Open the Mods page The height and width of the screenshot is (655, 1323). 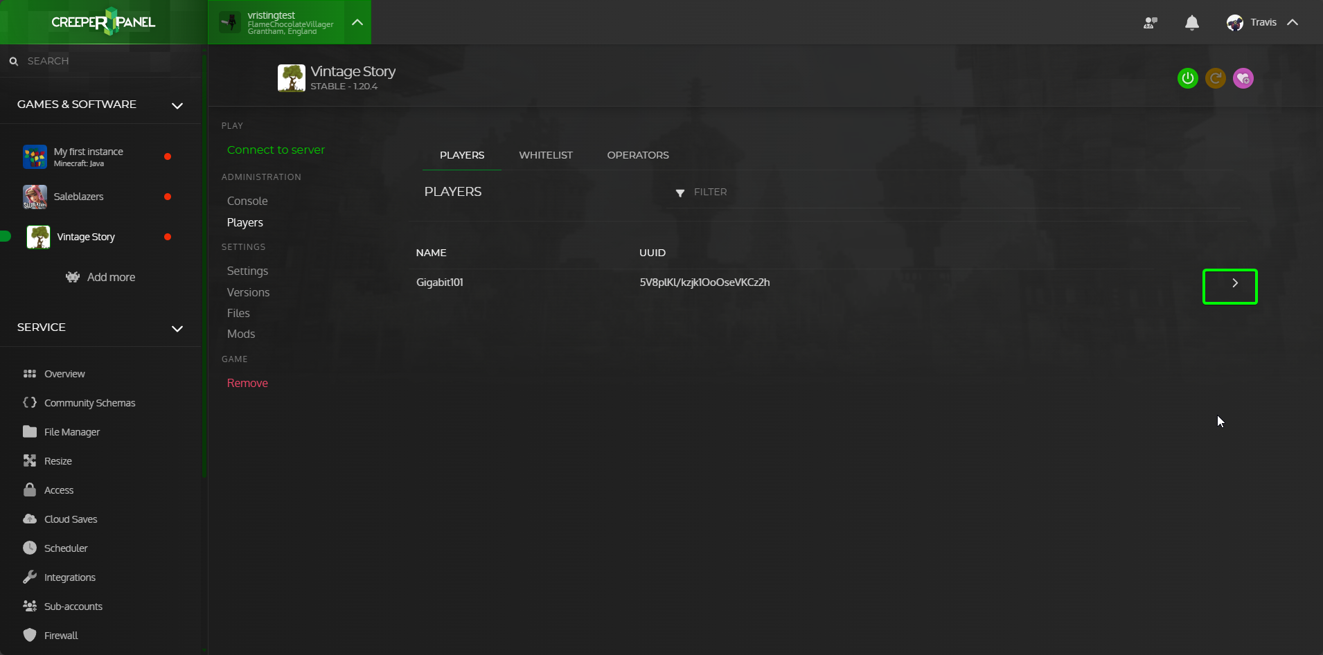coord(241,334)
